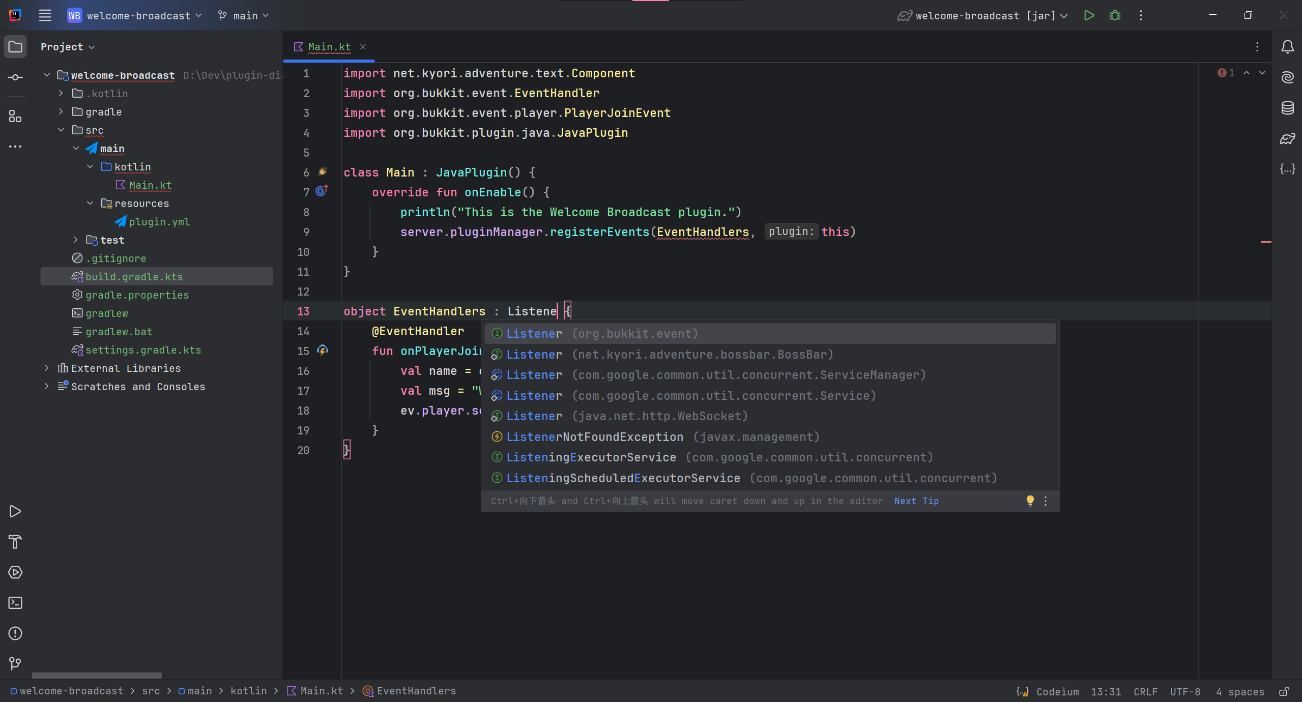Open the Problems tool window
Viewport: 1302px width, 702px height.
tap(15, 633)
